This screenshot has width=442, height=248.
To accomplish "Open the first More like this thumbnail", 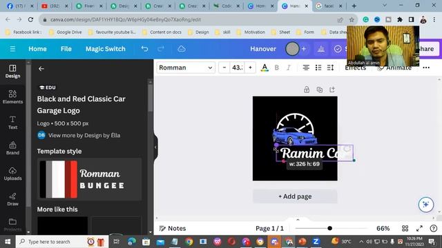I will point(62,225).
